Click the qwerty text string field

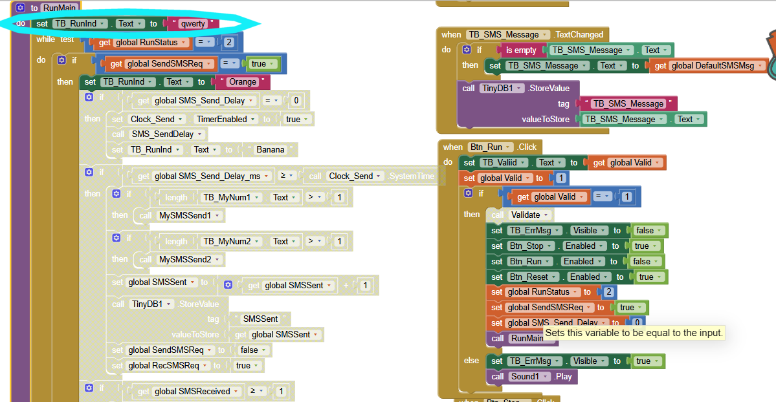tap(193, 24)
